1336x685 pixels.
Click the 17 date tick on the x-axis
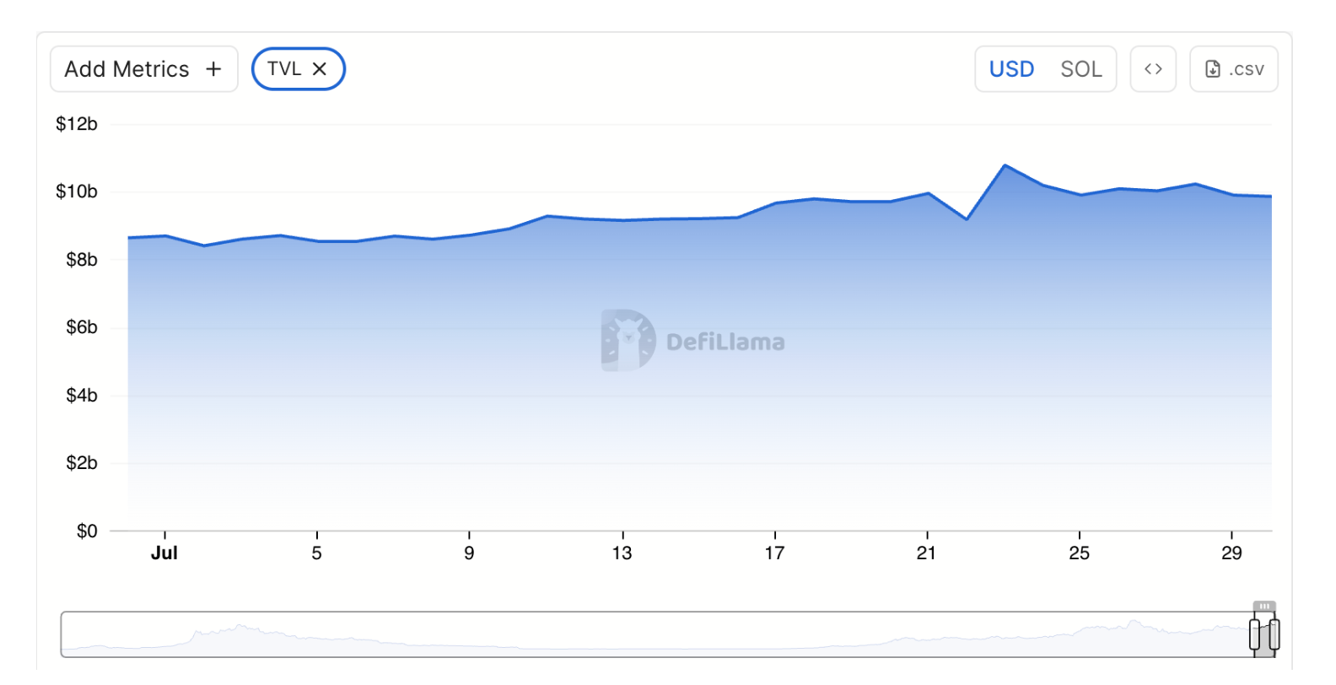(x=774, y=553)
